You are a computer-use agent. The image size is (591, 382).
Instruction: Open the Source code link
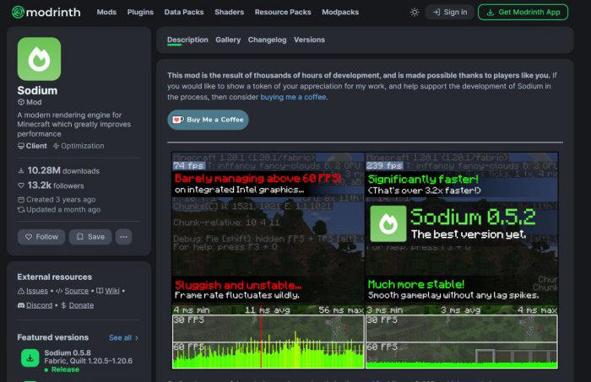[x=73, y=291]
